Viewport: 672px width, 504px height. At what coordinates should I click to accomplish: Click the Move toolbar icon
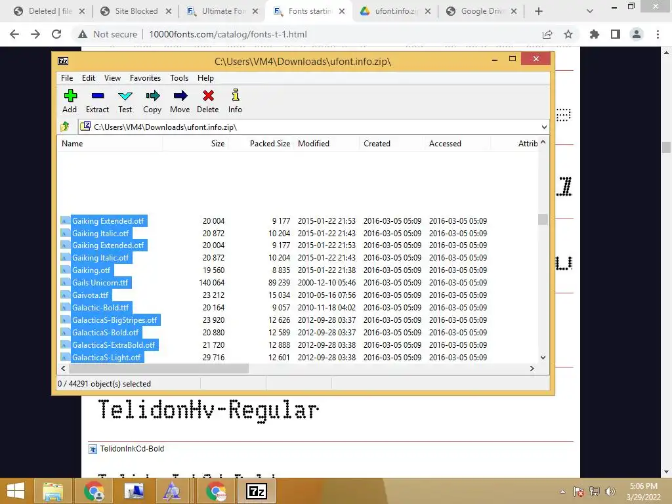pos(180,96)
